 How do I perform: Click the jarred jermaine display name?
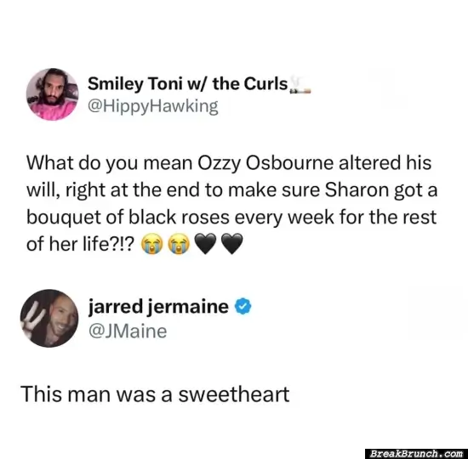(158, 307)
